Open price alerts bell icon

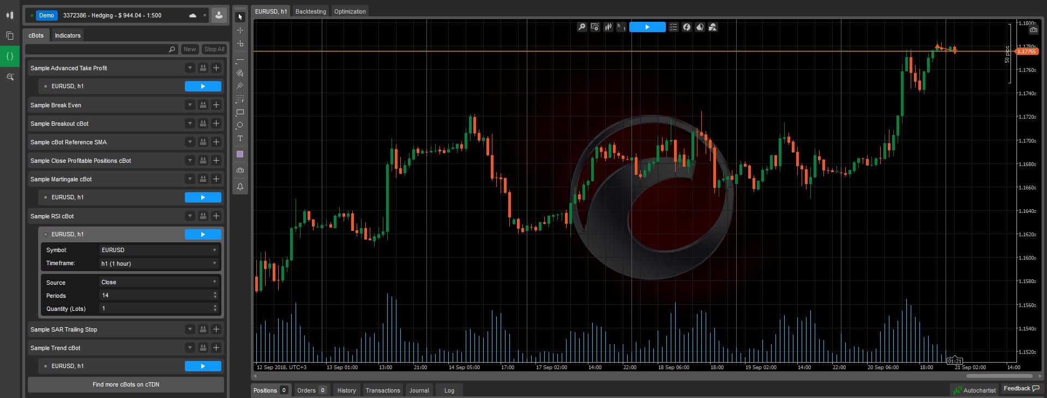click(x=240, y=186)
